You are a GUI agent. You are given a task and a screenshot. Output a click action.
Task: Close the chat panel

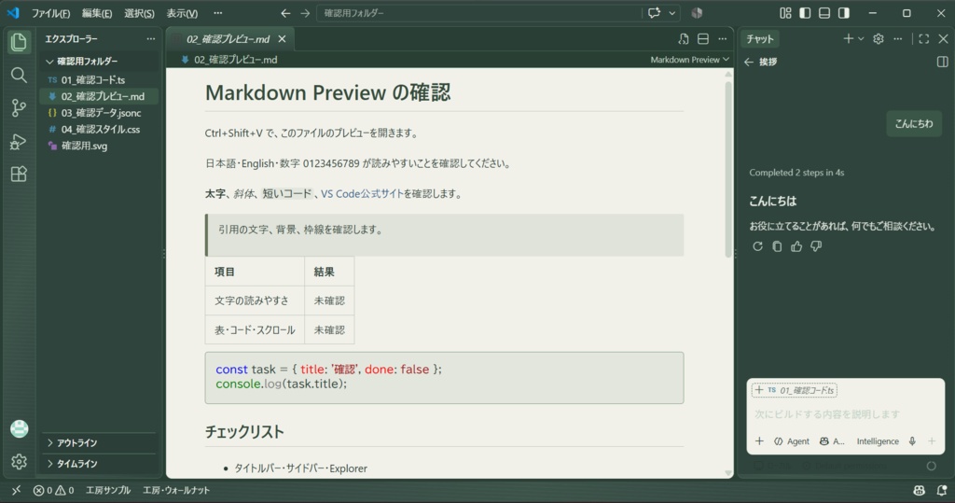(x=944, y=39)
